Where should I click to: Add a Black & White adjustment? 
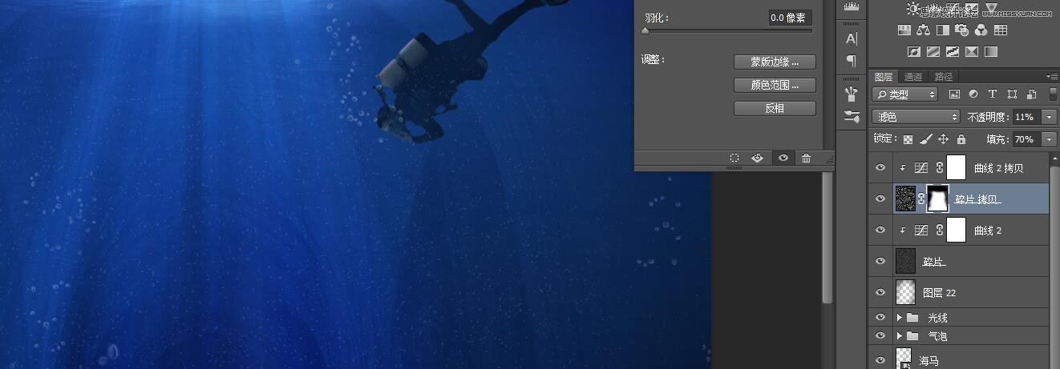943,30
